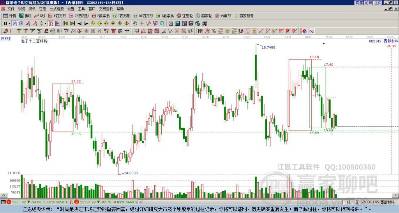Viewport: 399px width, 213px height.
Task: Open the 行情 quotes view
Action: pyautogui.click(x=9, y=16)
